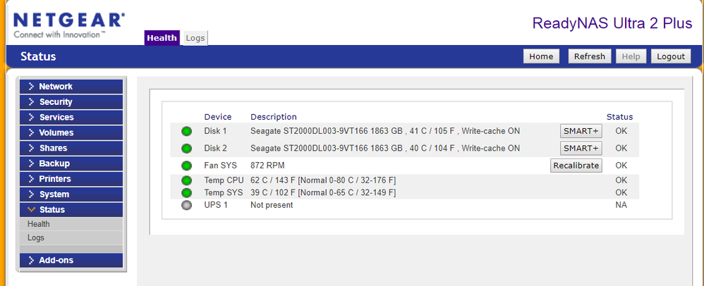Click the green status light for Disk 2

(187, 149)
